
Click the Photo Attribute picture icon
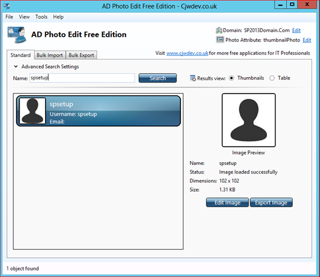(x=220, y=40)
